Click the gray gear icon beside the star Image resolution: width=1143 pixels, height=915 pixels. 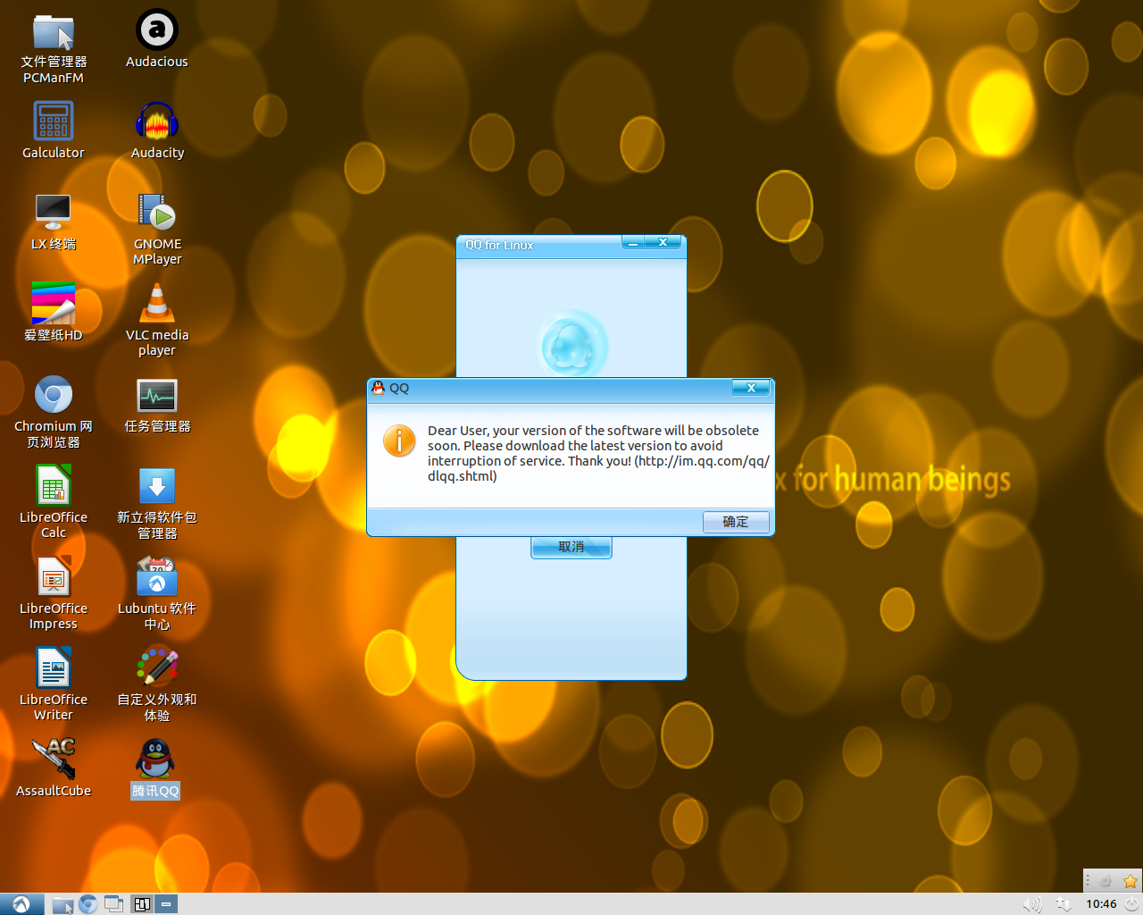(x=1106, y=881)
